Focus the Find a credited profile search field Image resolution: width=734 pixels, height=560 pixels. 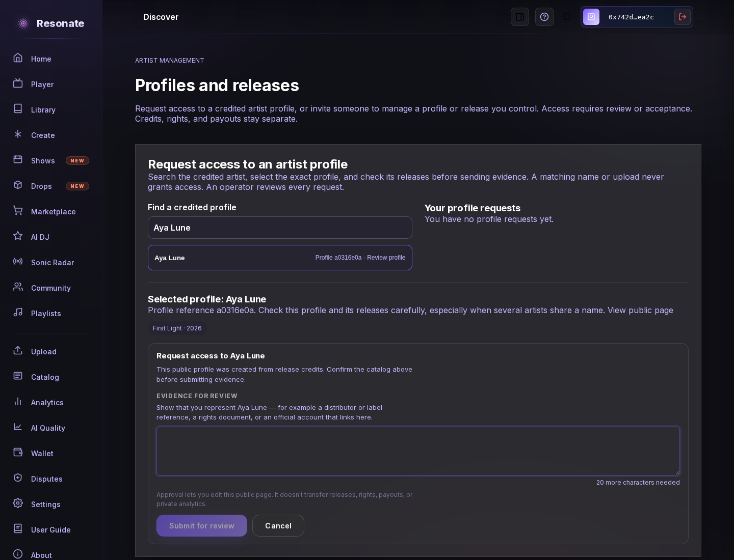[x=280, y=228]
